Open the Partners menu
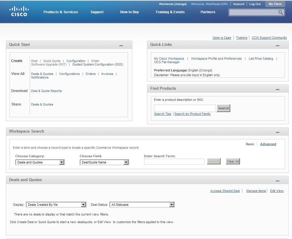The width and height of the screenshot is (292, 239). [x=208, y=12]
